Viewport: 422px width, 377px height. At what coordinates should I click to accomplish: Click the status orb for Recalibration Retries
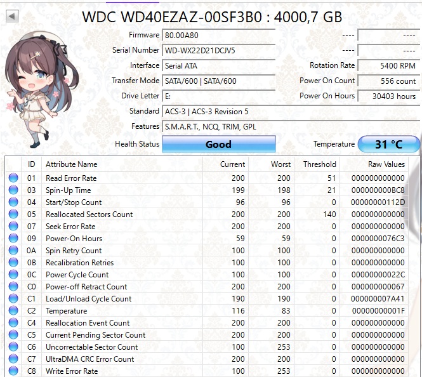pos(13,262)
